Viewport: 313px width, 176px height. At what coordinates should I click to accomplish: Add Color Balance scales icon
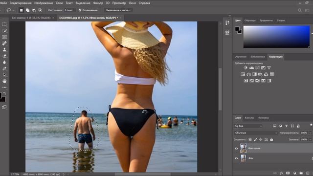248,74
